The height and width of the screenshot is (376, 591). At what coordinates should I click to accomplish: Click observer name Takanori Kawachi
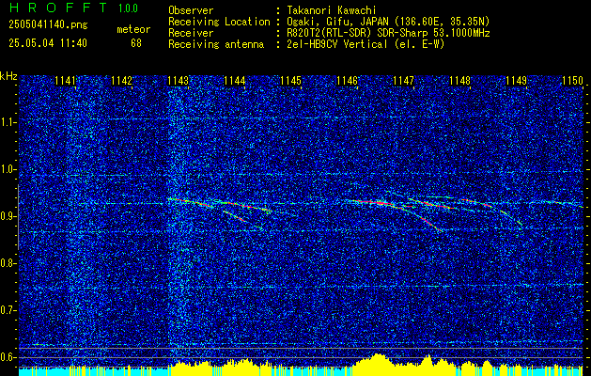click(332, 10)
